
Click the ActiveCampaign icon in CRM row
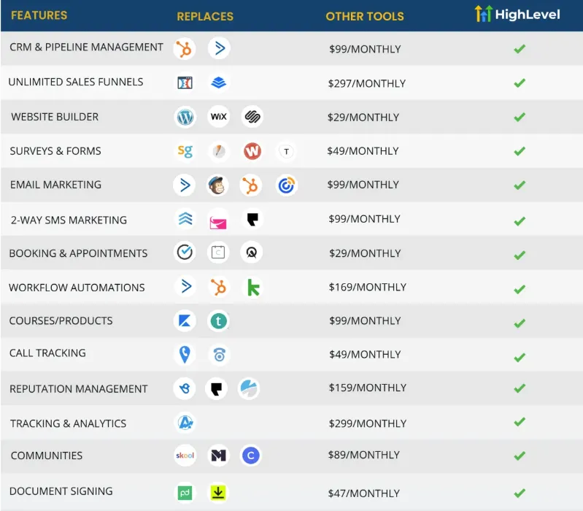tap(219, 48)
